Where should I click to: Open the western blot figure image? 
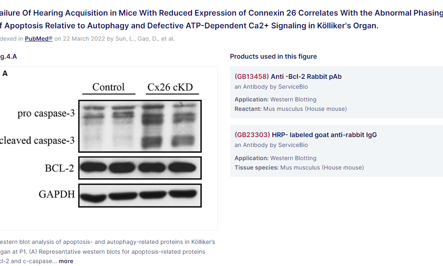(108, 148)
